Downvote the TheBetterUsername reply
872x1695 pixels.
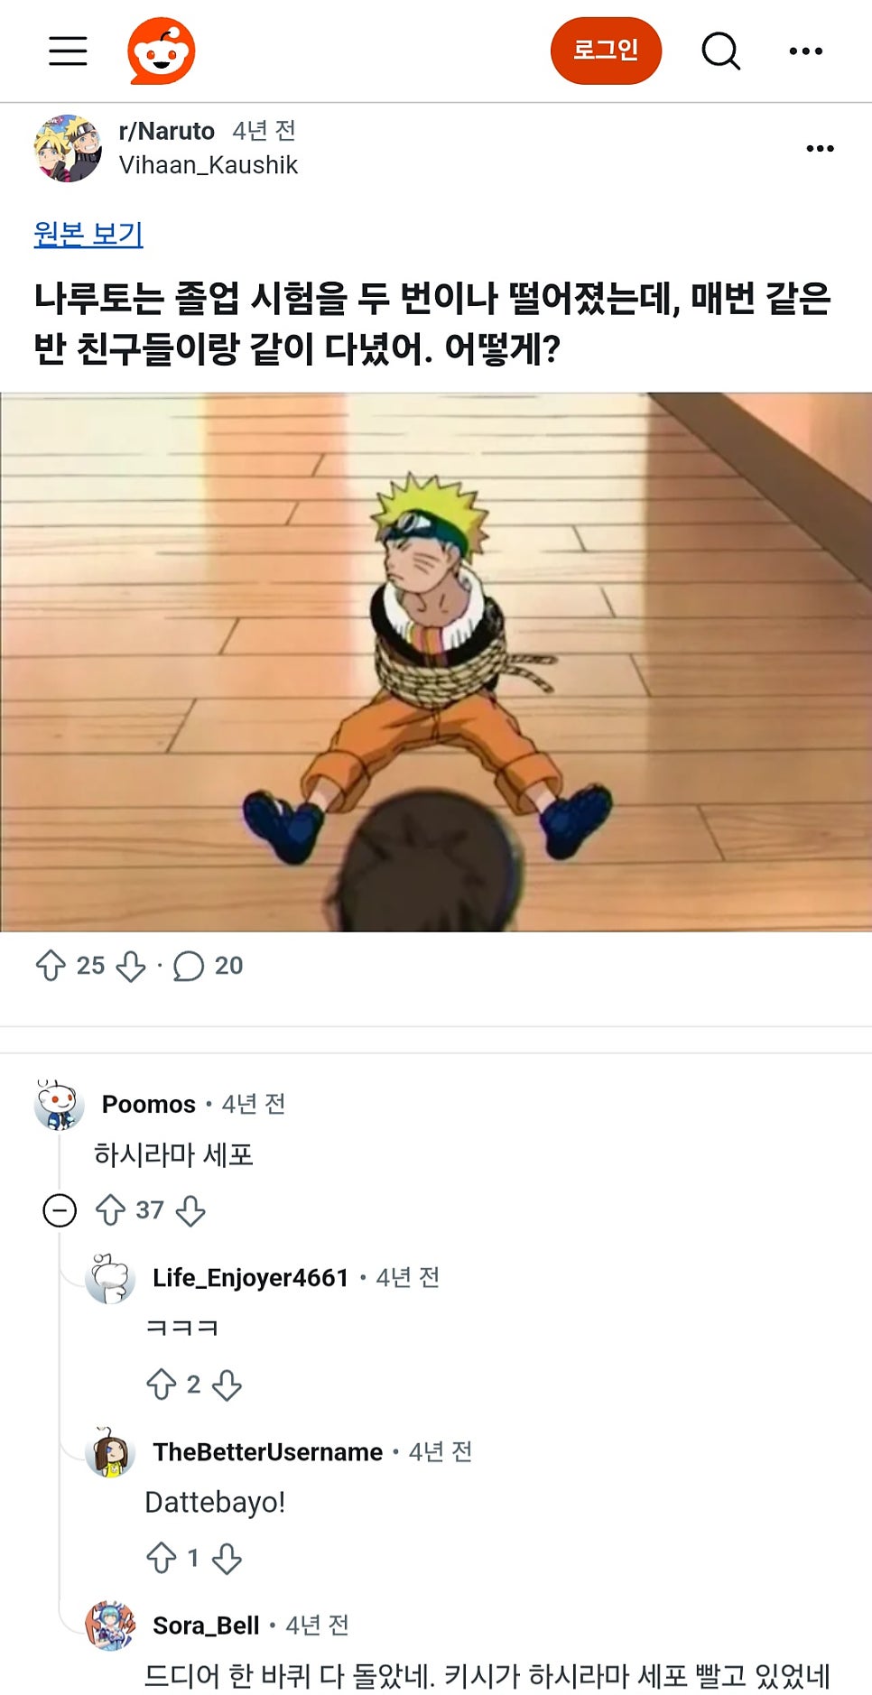227,1559
